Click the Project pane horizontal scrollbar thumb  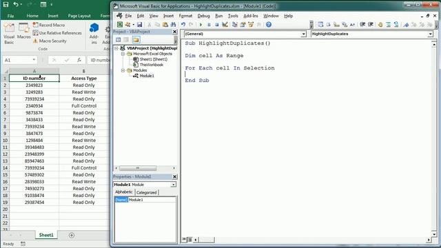(x=138, y=168)
